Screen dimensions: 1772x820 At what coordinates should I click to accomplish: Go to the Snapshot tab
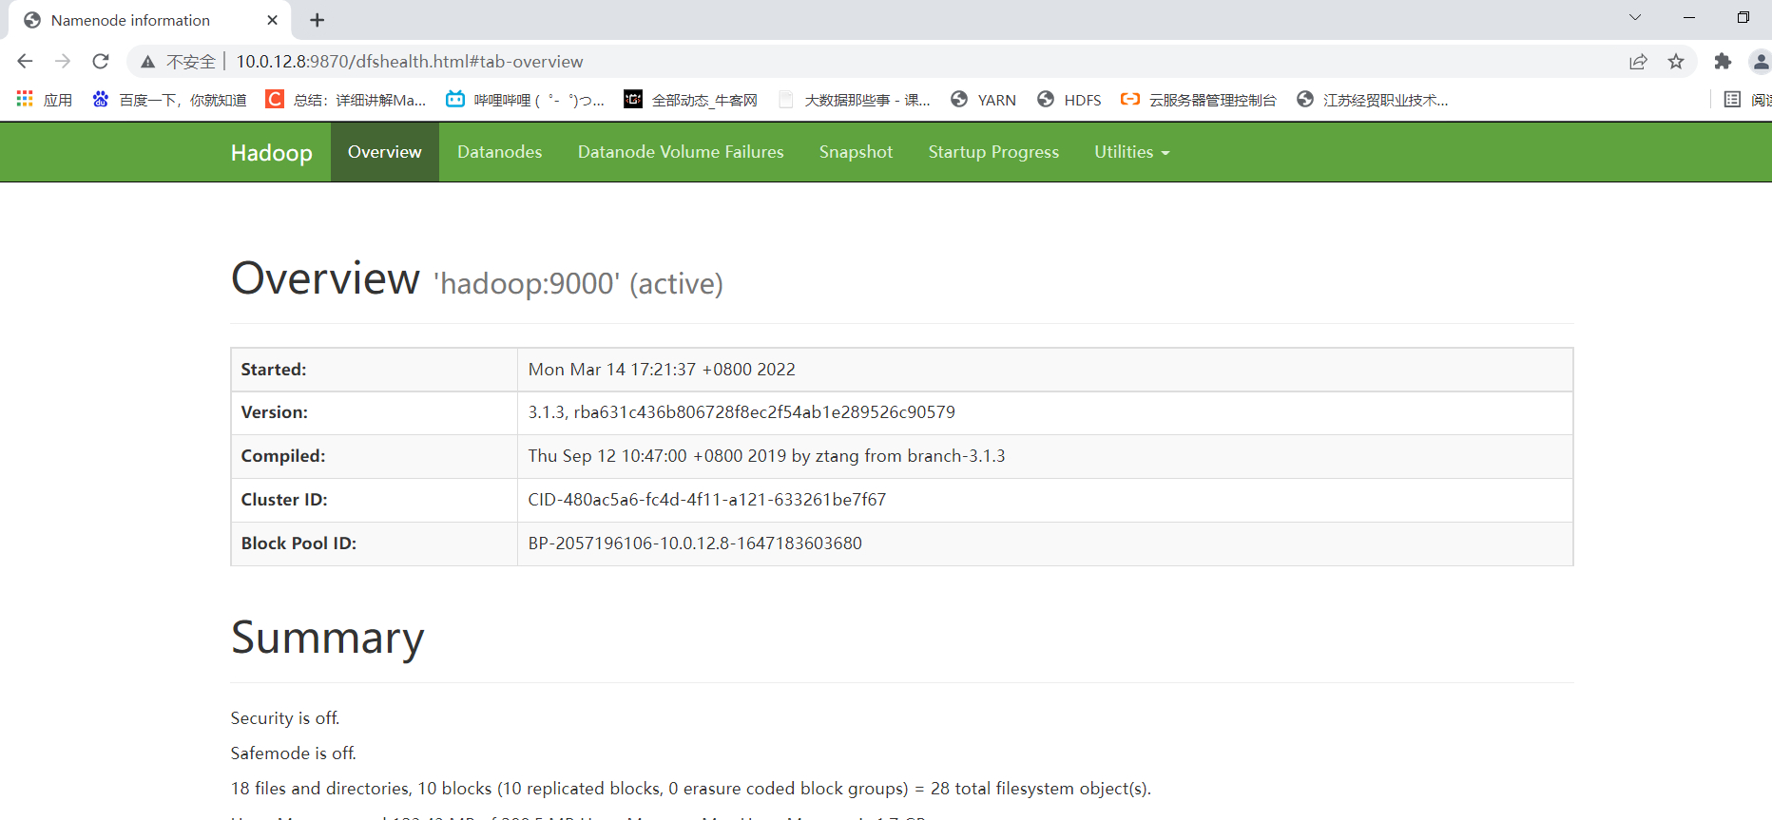click(856, 152)
